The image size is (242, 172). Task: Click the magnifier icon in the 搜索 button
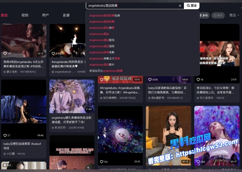click(x=188, y=6)
